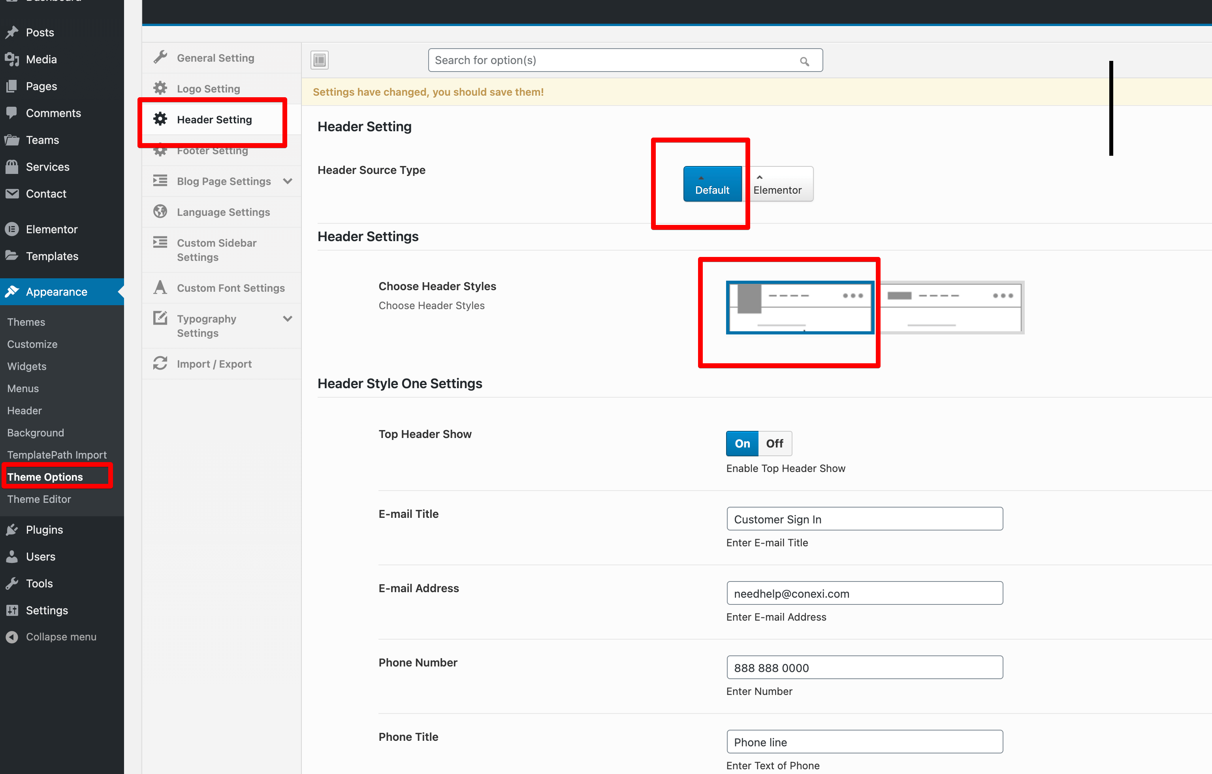1212x774 pixels.
Task: Expand the Blog Page Settings chevron
Action: [x=288, y=181]
